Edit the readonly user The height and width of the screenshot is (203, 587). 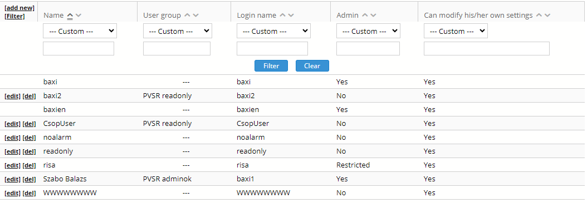coord(12,151)
